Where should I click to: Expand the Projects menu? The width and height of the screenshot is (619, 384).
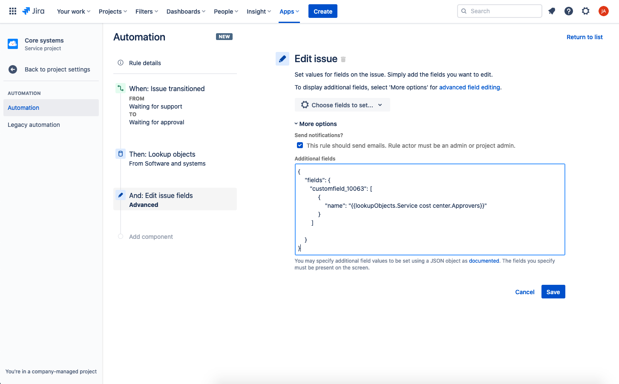coord(113,11)
